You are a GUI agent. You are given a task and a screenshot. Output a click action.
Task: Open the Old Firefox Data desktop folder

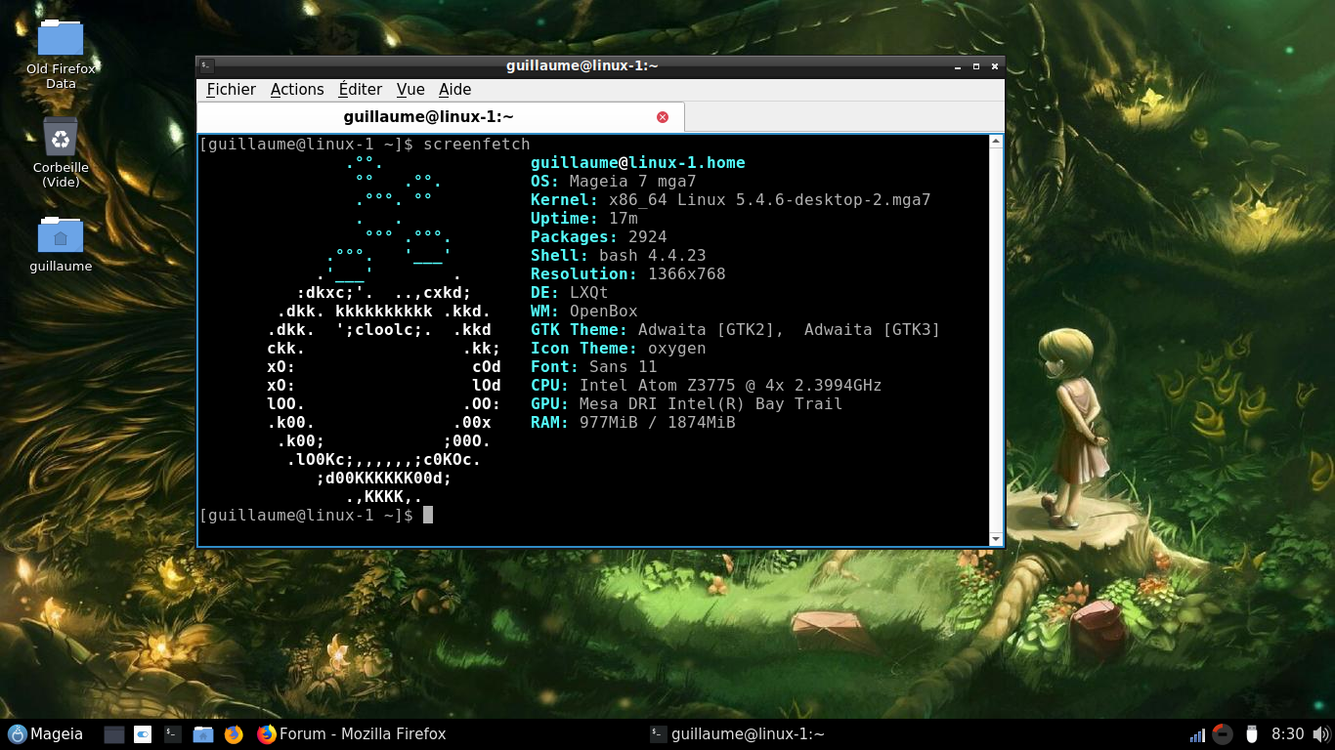click(x=61, y=53)
